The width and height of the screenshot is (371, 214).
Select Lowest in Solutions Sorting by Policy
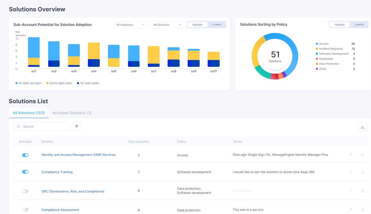point(359,25)
